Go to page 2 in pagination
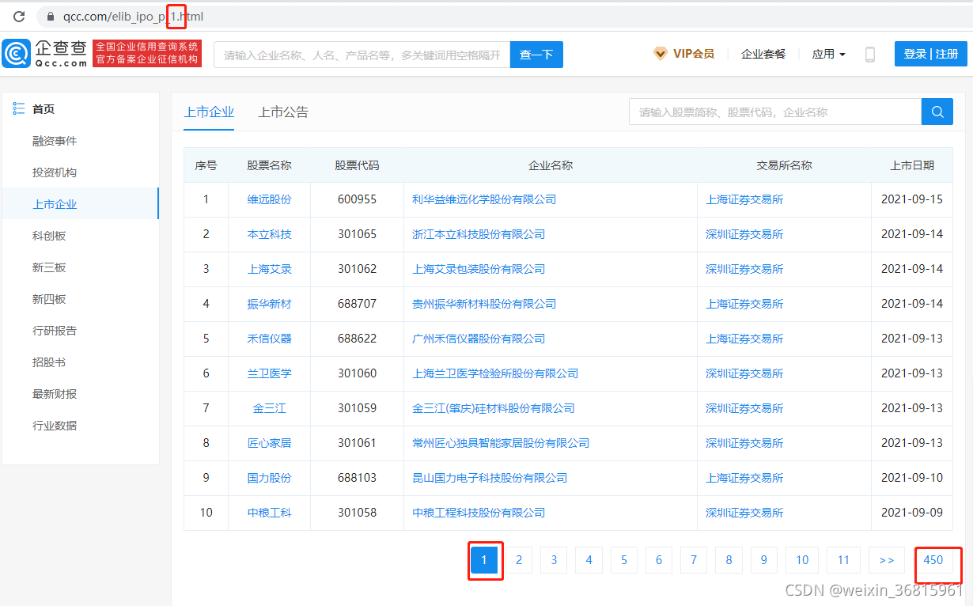 coord(519,560)
